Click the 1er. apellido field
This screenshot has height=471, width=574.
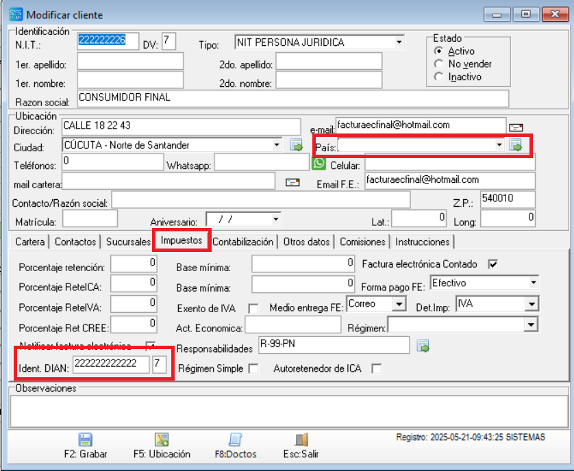[130, 61]
